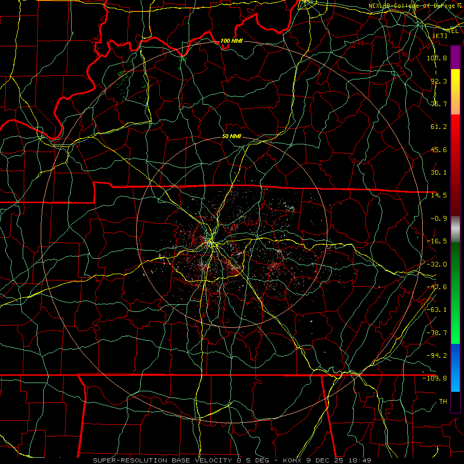
Task: Click the VEL legend title
Action: pos(453,31)
